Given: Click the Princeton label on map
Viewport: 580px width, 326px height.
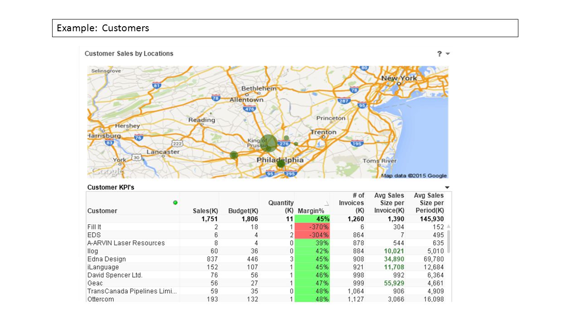Looking at the screenshot, I should tap(331, 118).
